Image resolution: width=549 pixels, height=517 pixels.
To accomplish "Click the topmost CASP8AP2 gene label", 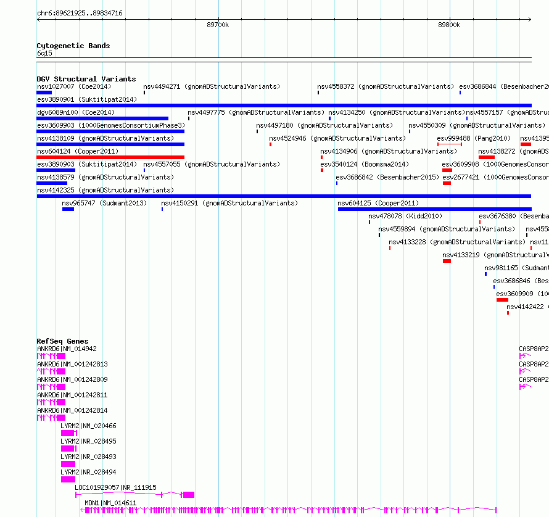I will pos(534,349).
